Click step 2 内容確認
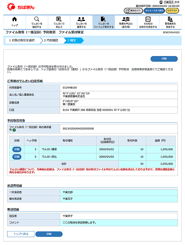The width and height of the screenshot is (185, 245). [x=52, y=40]
